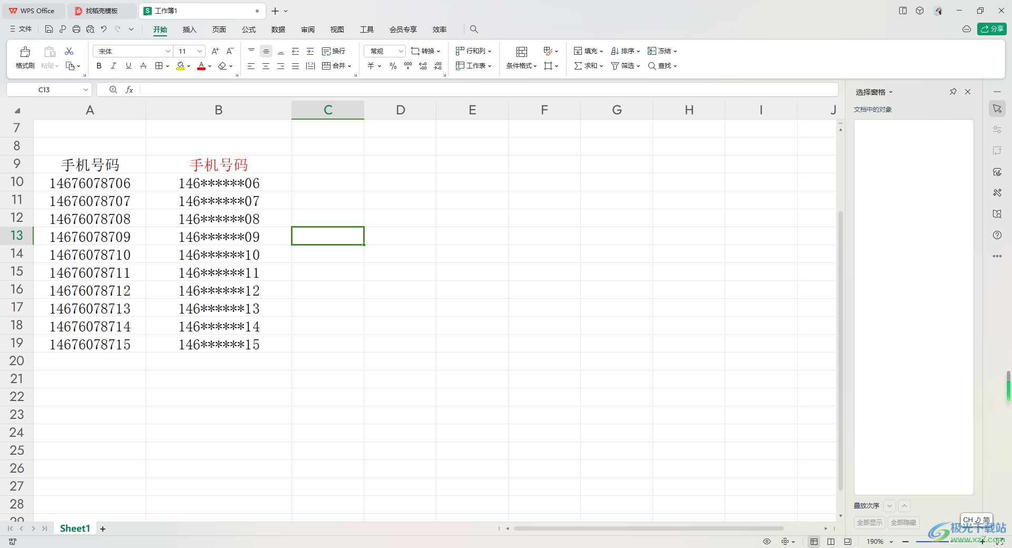Close the selection pane

[x=968, y=92]
